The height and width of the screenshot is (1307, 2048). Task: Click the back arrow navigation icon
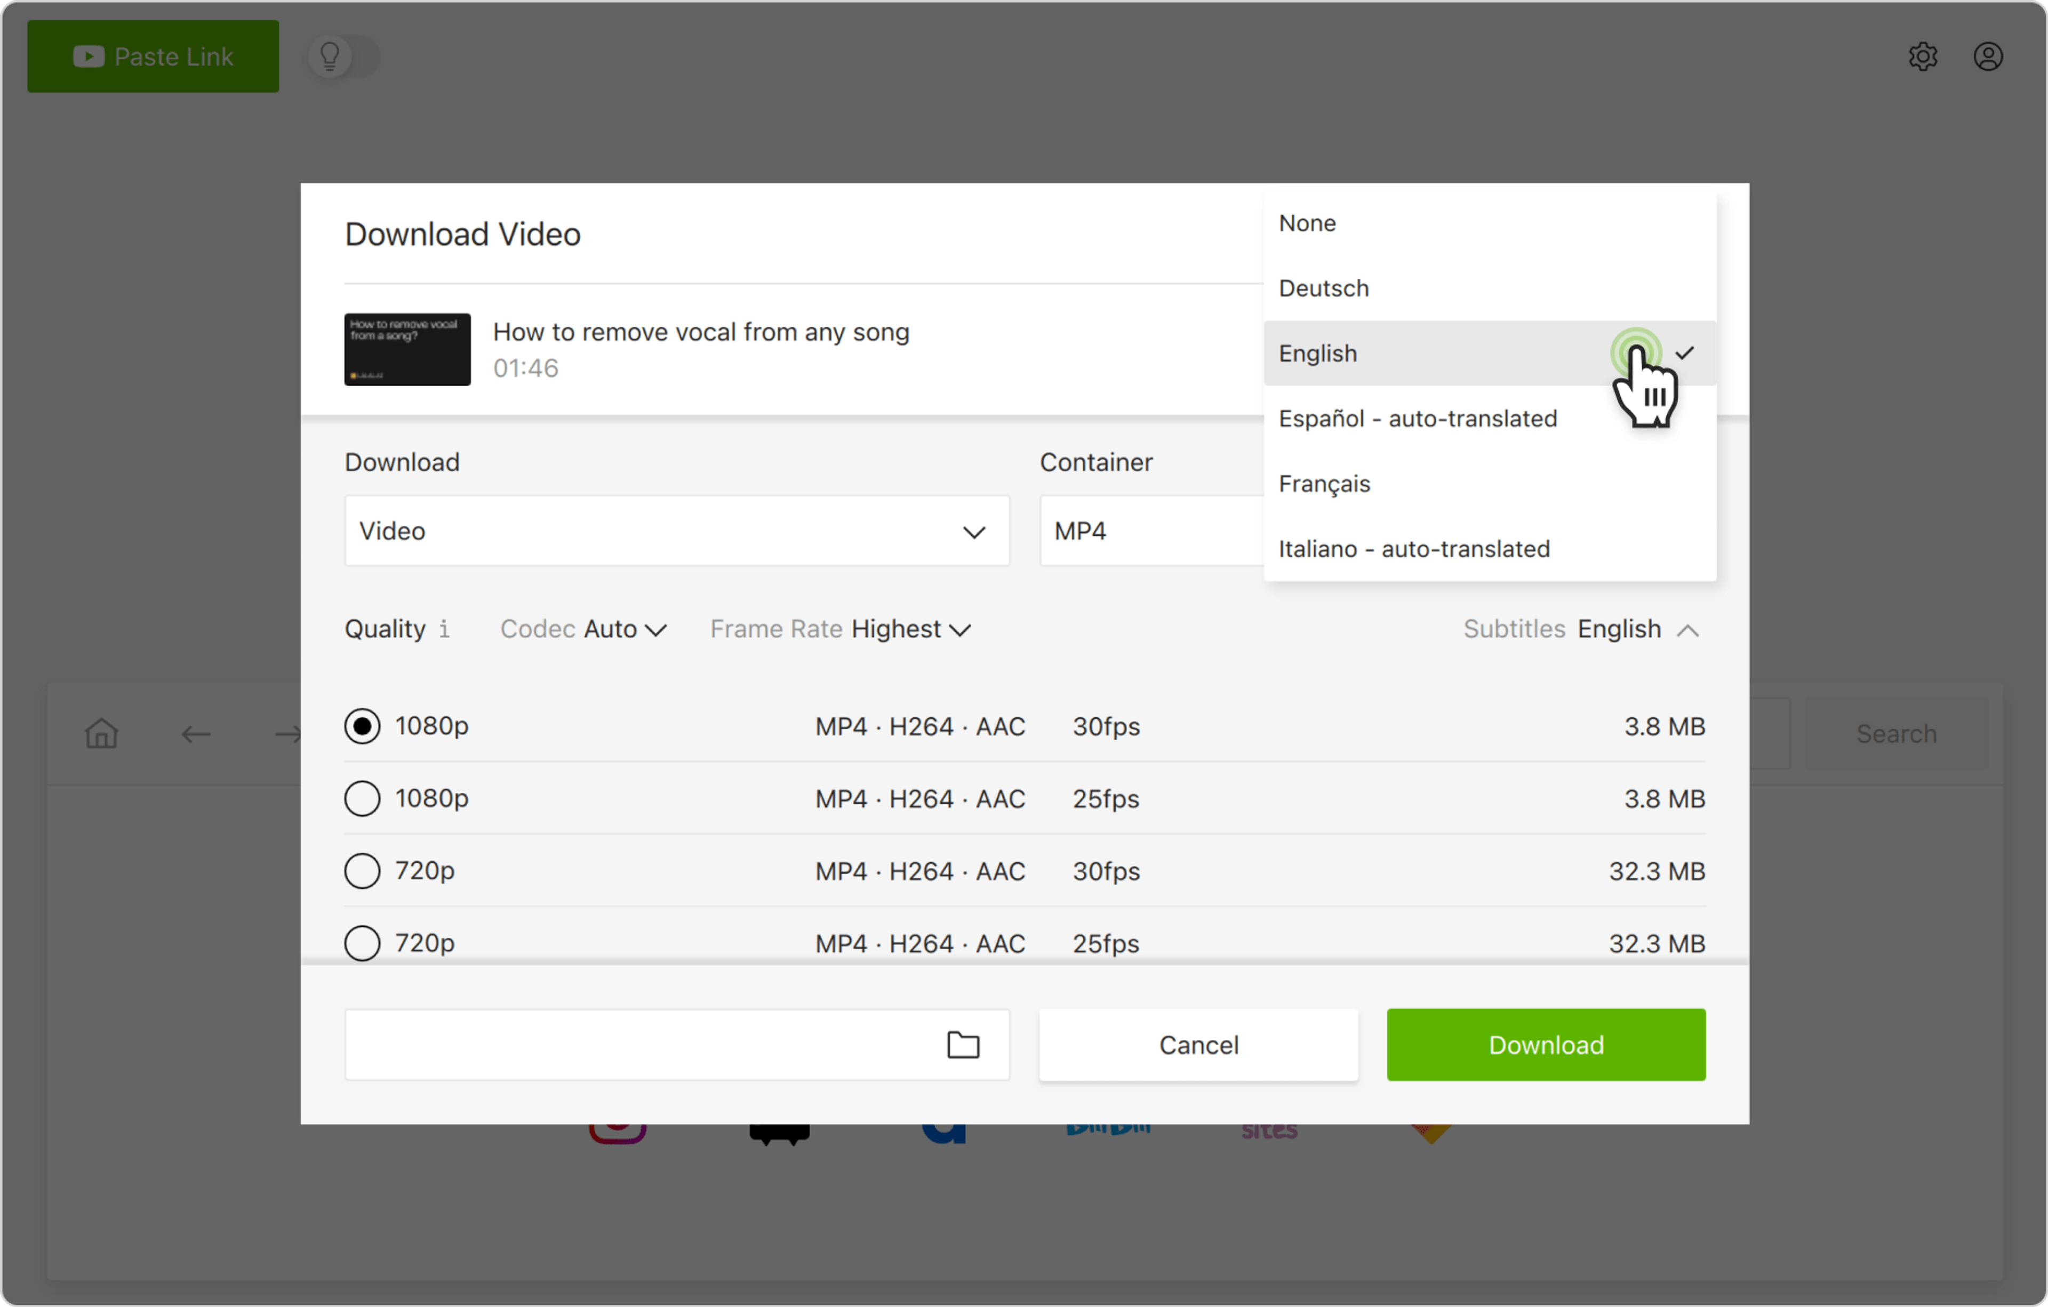pos(196,734)
